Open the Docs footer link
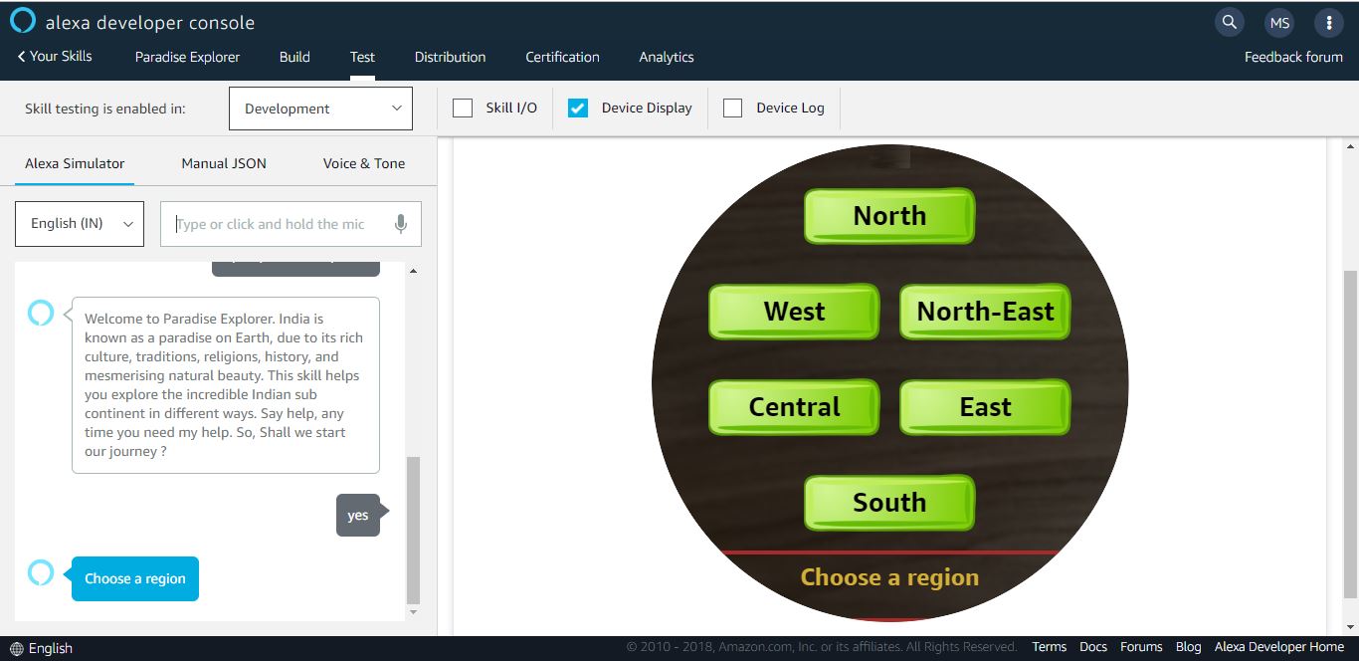This screenshot has height=661, width=1359. pos(1093,647)
